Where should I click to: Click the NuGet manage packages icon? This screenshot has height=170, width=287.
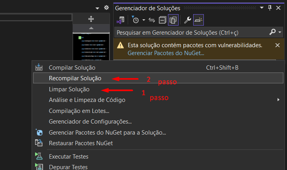39,132
